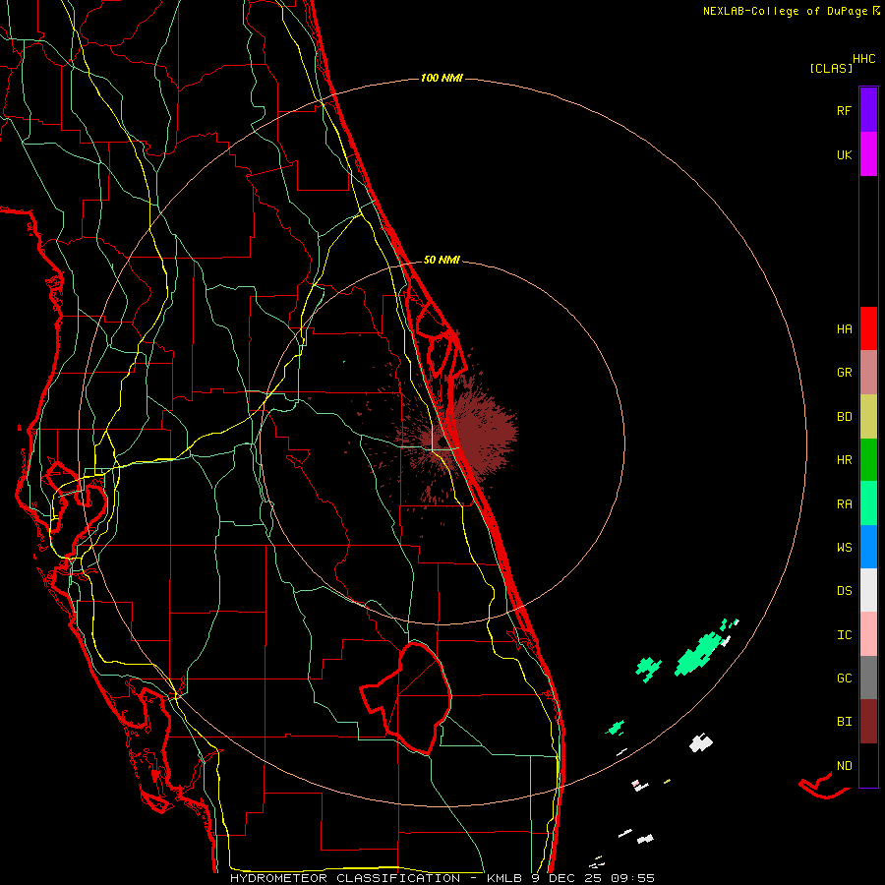Click the "DS" legend label

[x=844, y=591]
